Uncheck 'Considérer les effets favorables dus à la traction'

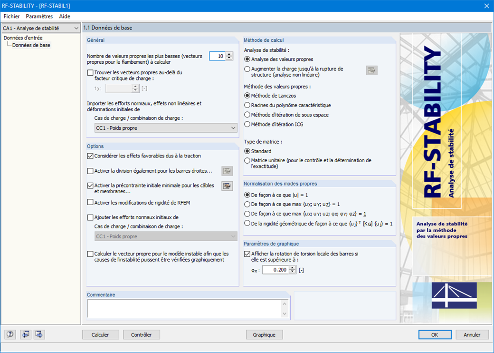[90, 156]
